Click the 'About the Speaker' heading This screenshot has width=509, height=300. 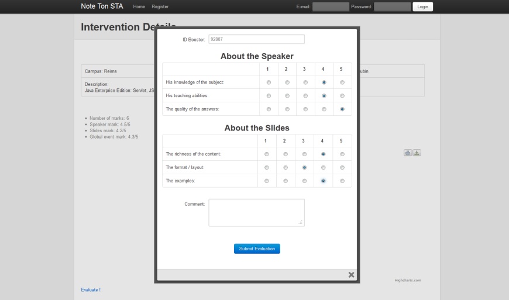click(257, 56)
